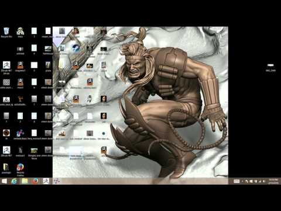This screenshot has height=211, width=281.
Task: Show hidden icons in the system tray
Action: click(x=242, y=181)
